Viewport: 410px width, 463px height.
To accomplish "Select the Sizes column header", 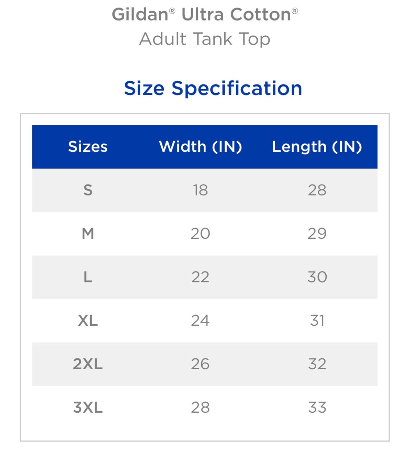I will [88, 147].
